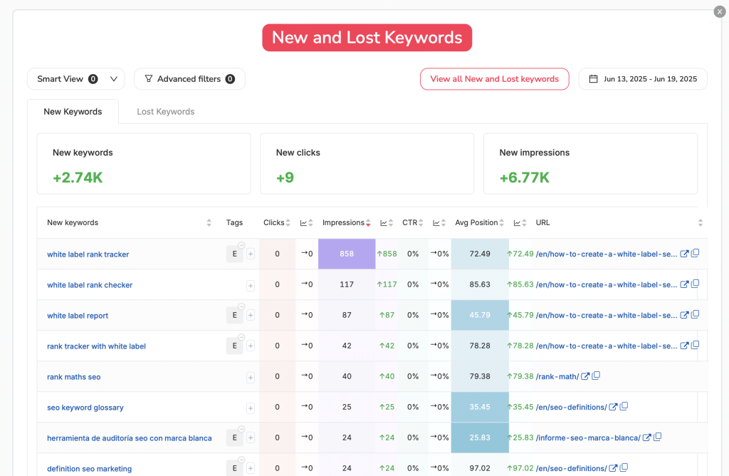
Task: Click the plus button to tag definition seo marketing
Action: tap(250, 467)
